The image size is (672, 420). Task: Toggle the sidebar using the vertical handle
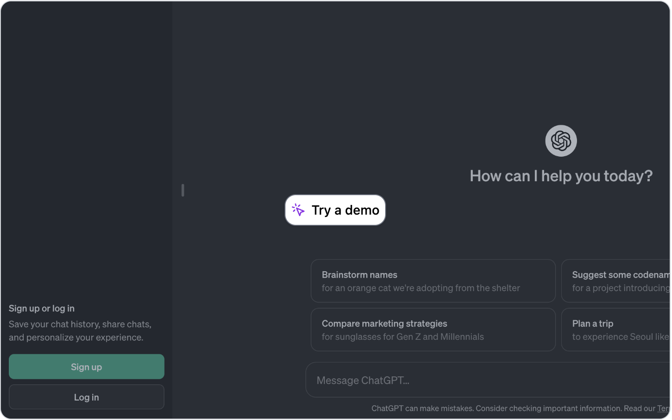(x=183, y=190)
